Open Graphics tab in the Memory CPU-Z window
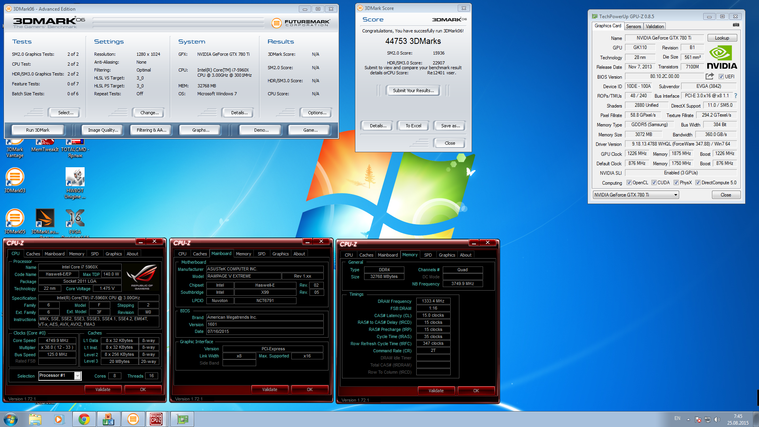The height and width of the screenshot is (427, 759). coord(447,255)
